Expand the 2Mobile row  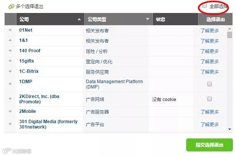click(x=10, y=111)
